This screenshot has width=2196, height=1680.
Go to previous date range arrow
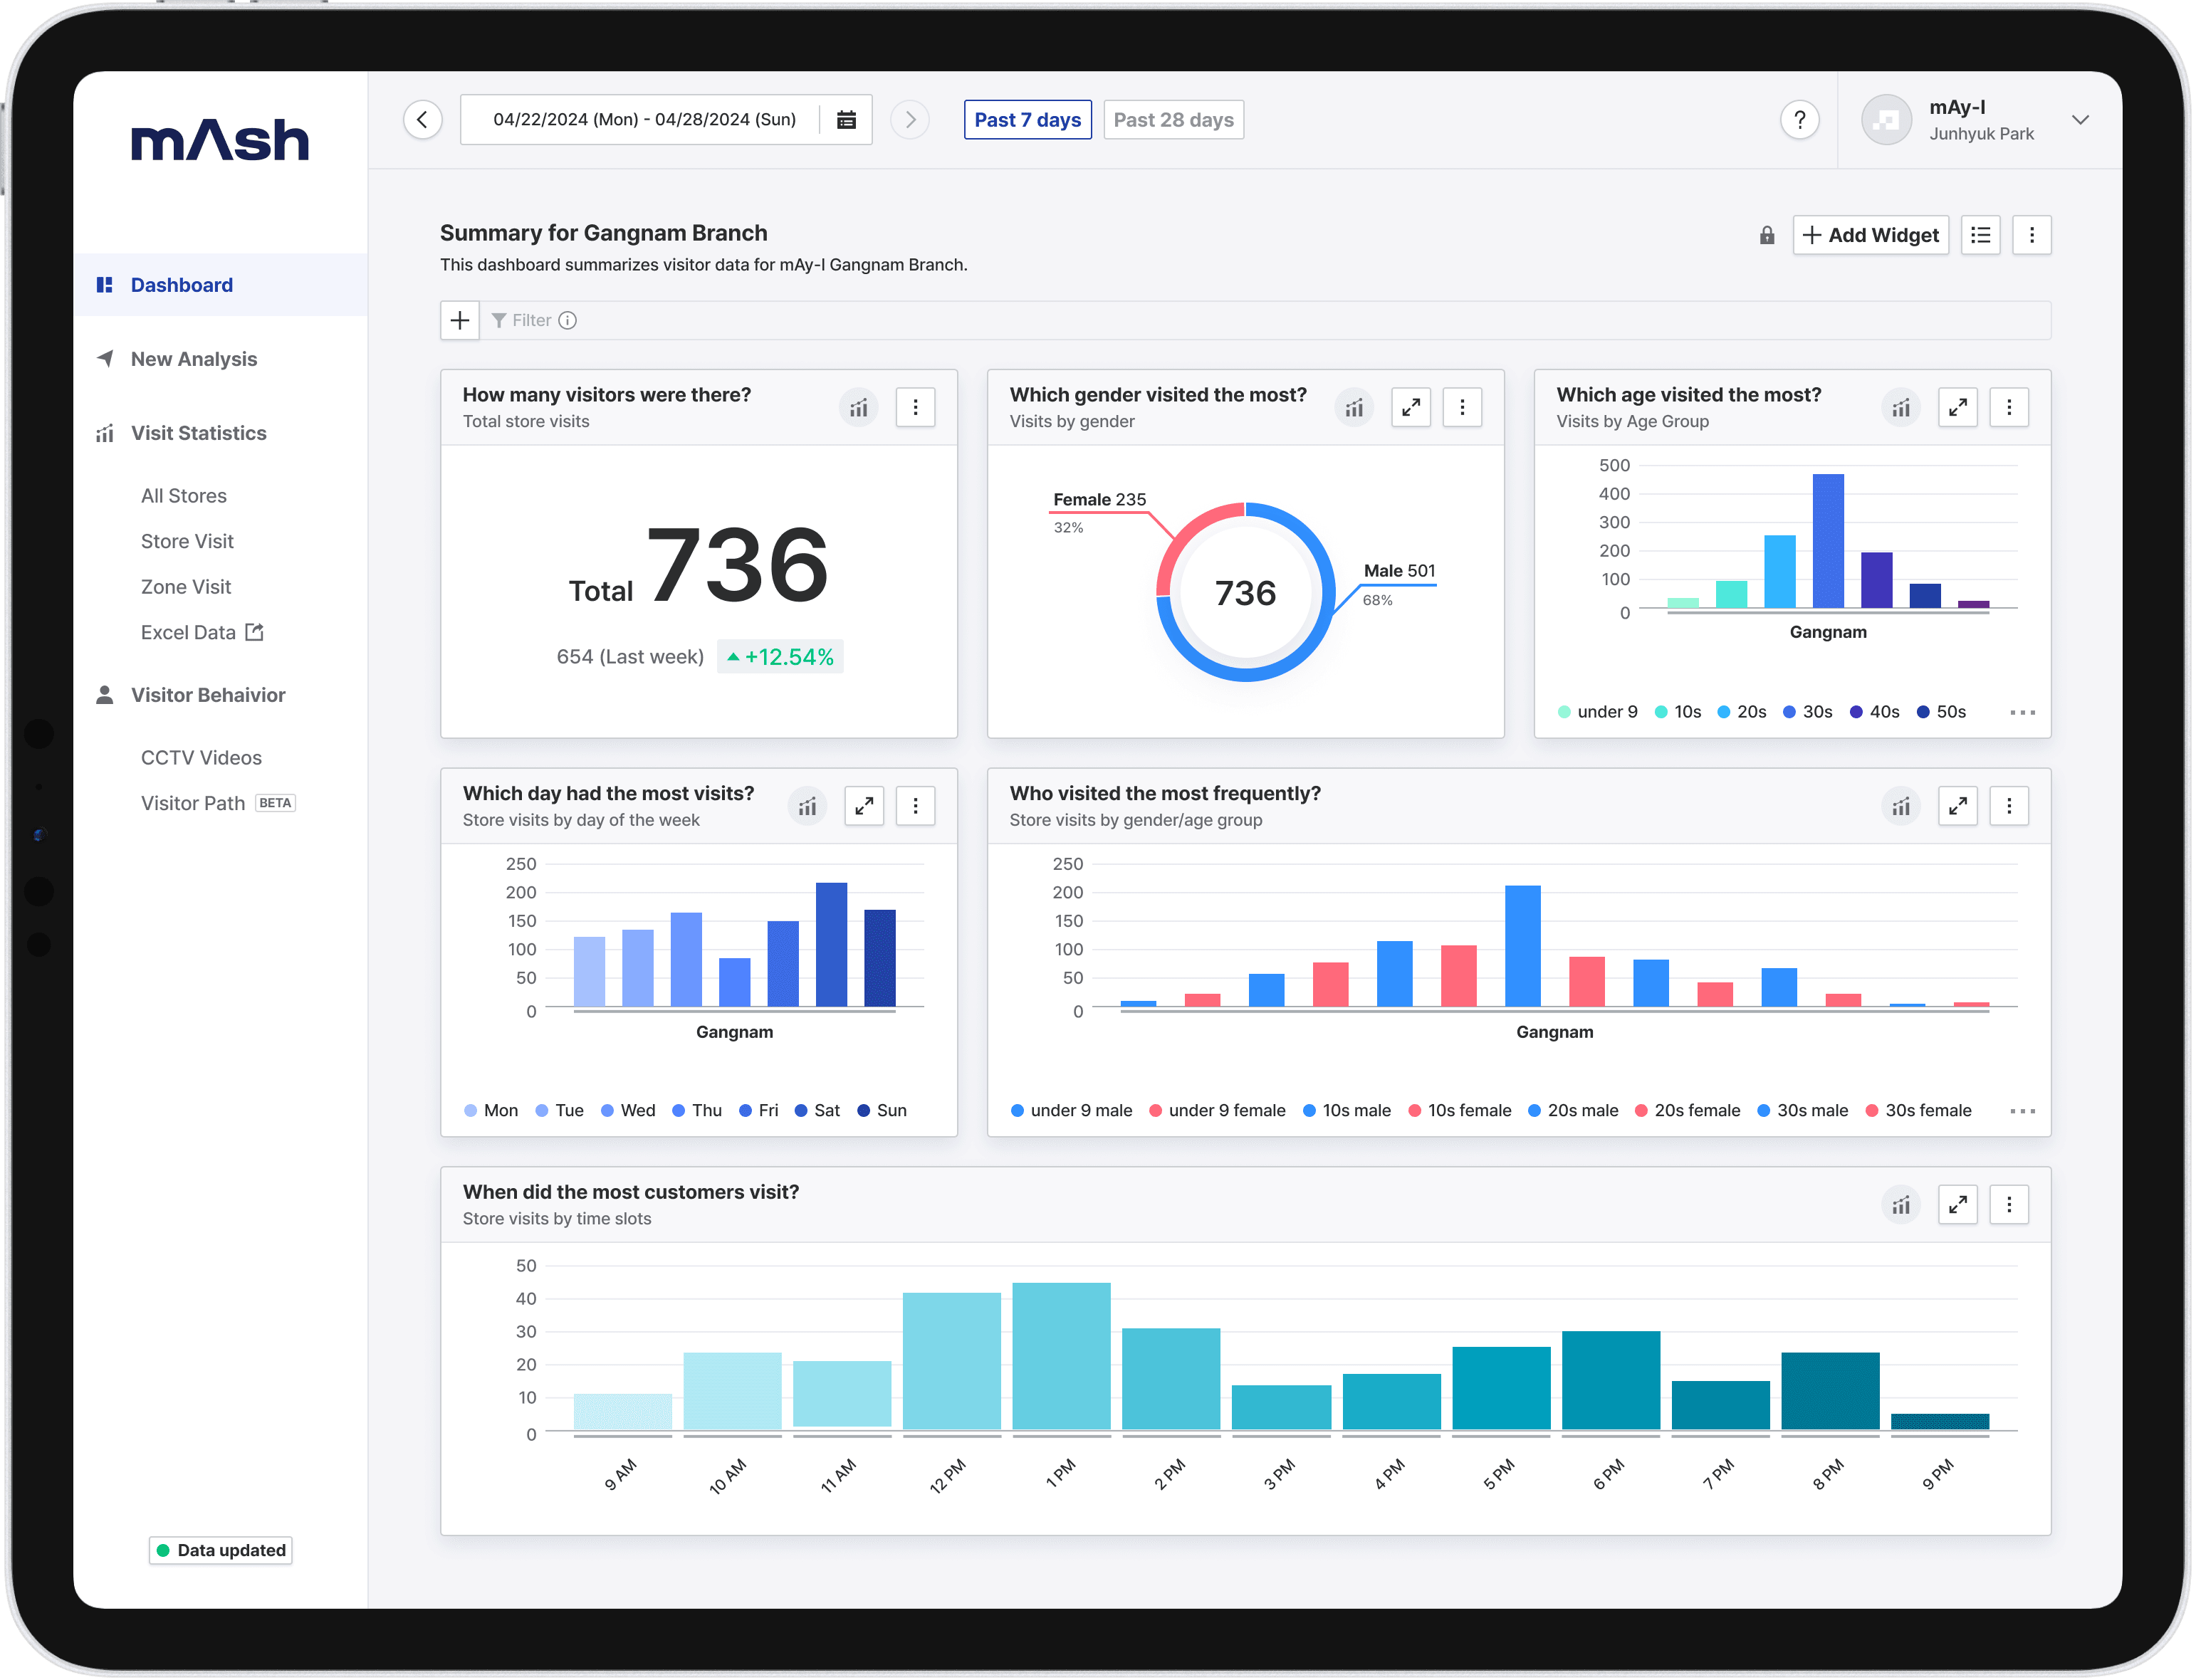pos(423,120)
